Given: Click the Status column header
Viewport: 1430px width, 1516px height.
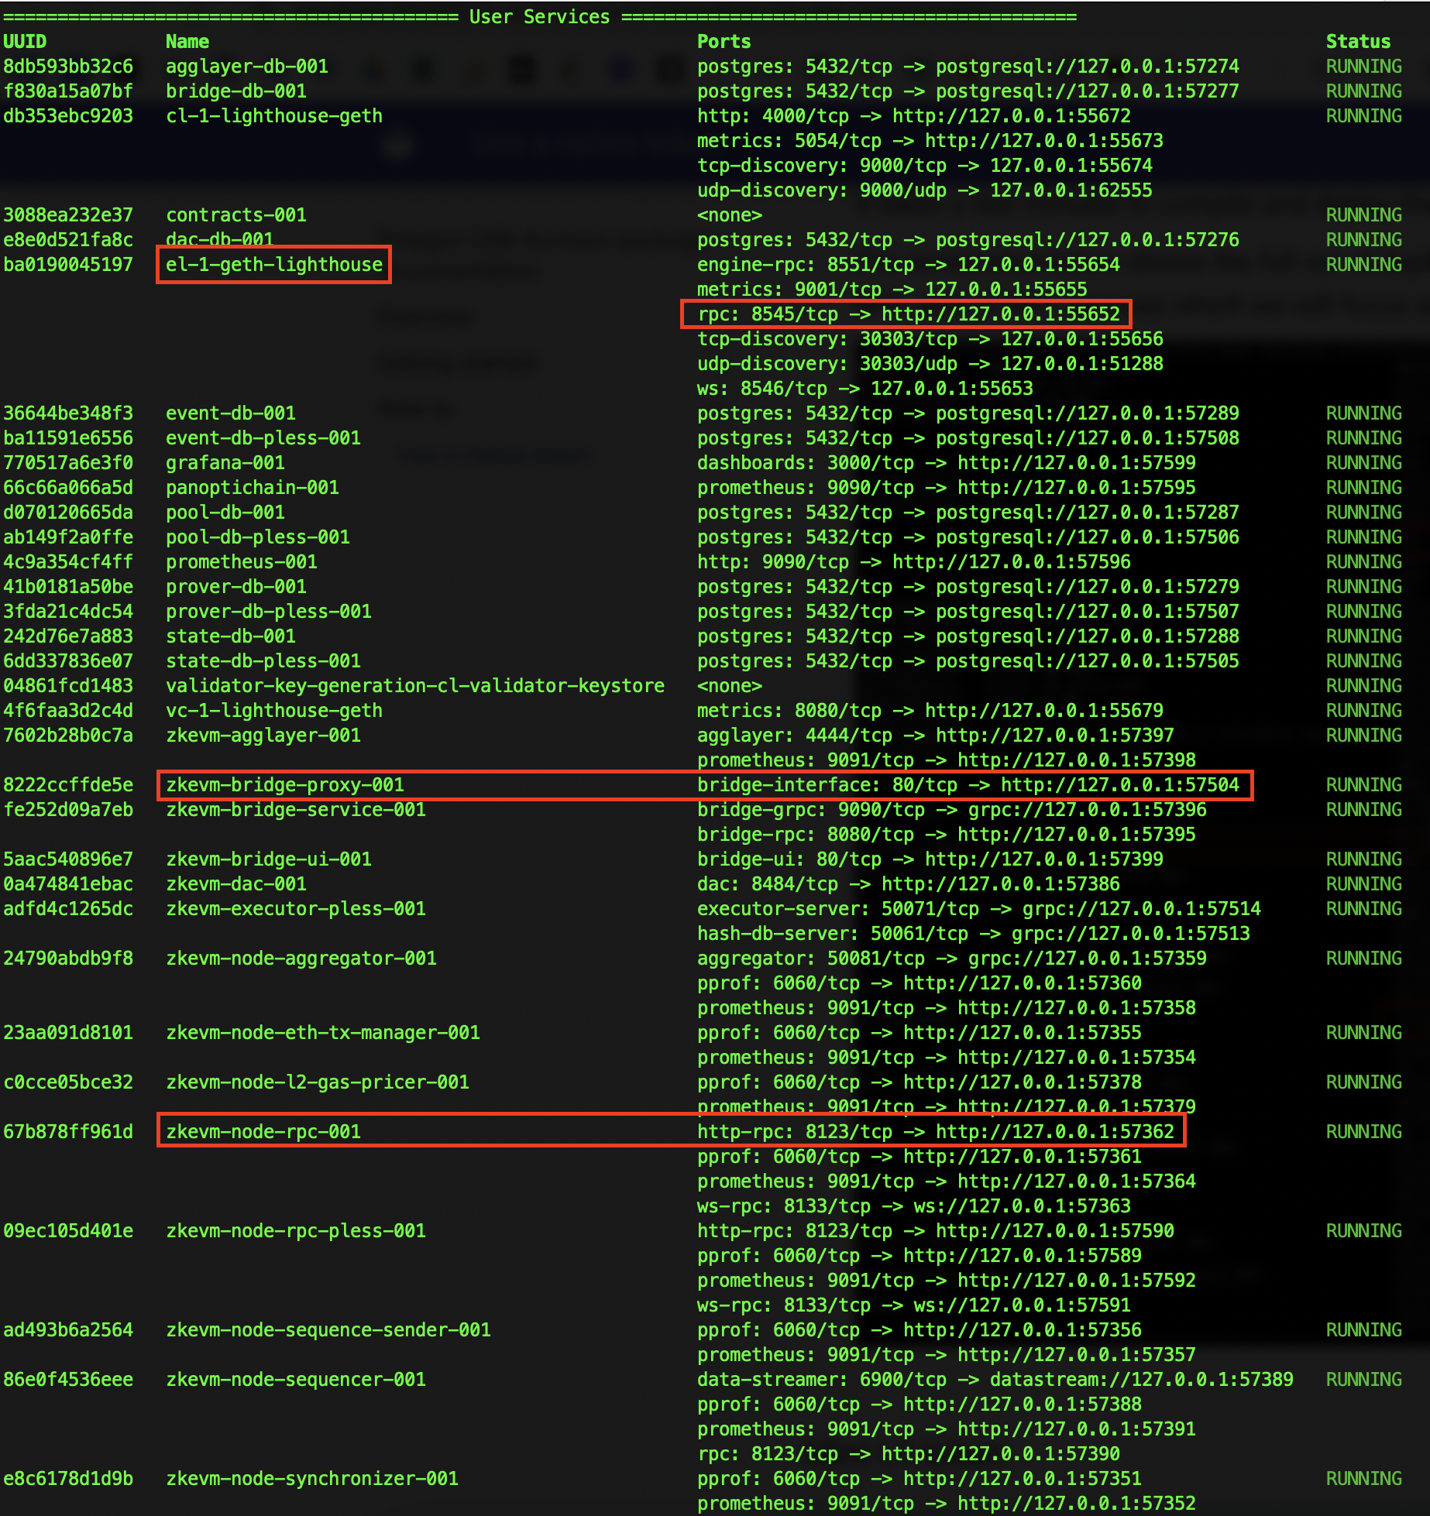Looking at the screenshot, I should (x=1357, y=42).
